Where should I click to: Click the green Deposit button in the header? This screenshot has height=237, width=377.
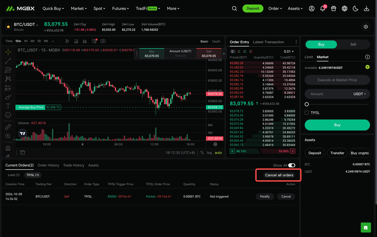pos(253,9)
